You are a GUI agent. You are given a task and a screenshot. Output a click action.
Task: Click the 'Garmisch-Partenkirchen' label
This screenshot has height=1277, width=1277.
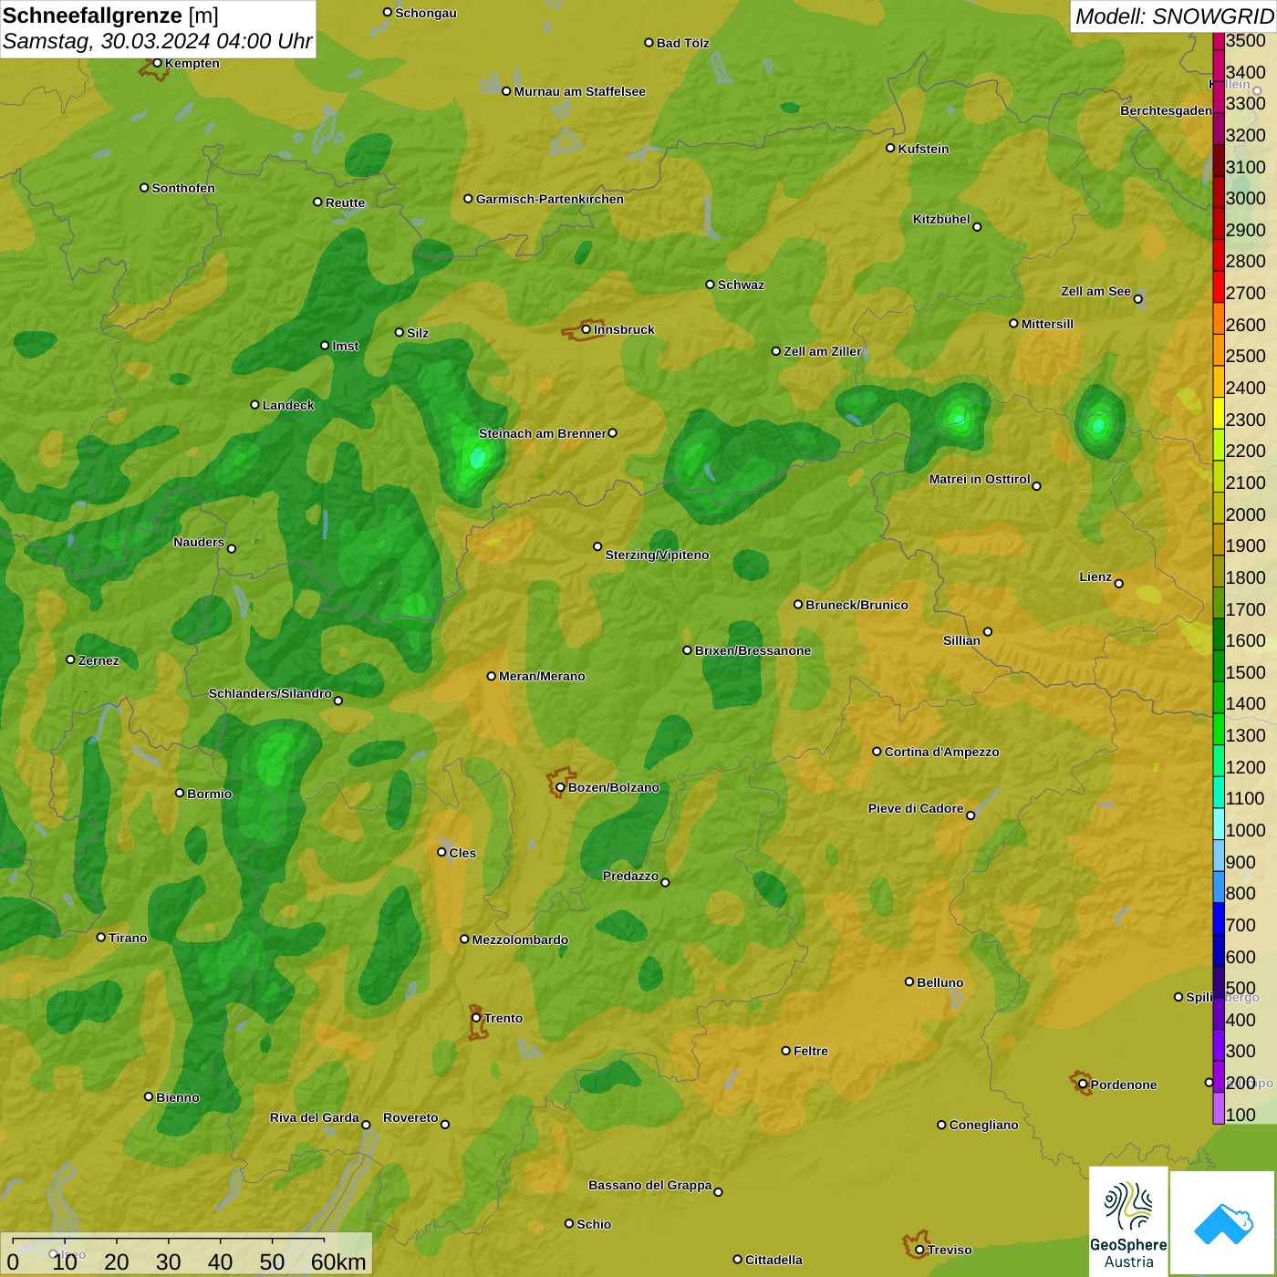click(x=550, y=199)
